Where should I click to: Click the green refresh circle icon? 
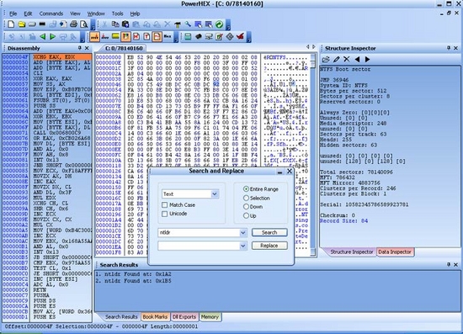[x=219, y=24]
